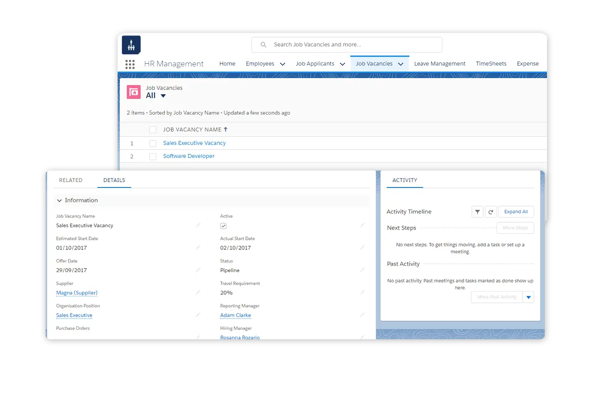
Task: Collapse the Information section
Action: pos(59,200)
